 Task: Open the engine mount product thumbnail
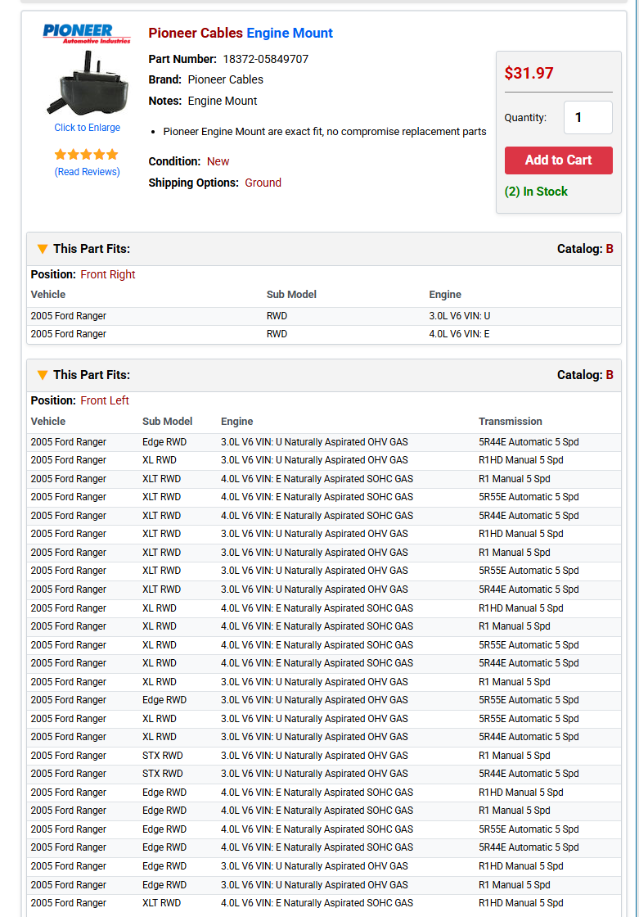(88, 83)
